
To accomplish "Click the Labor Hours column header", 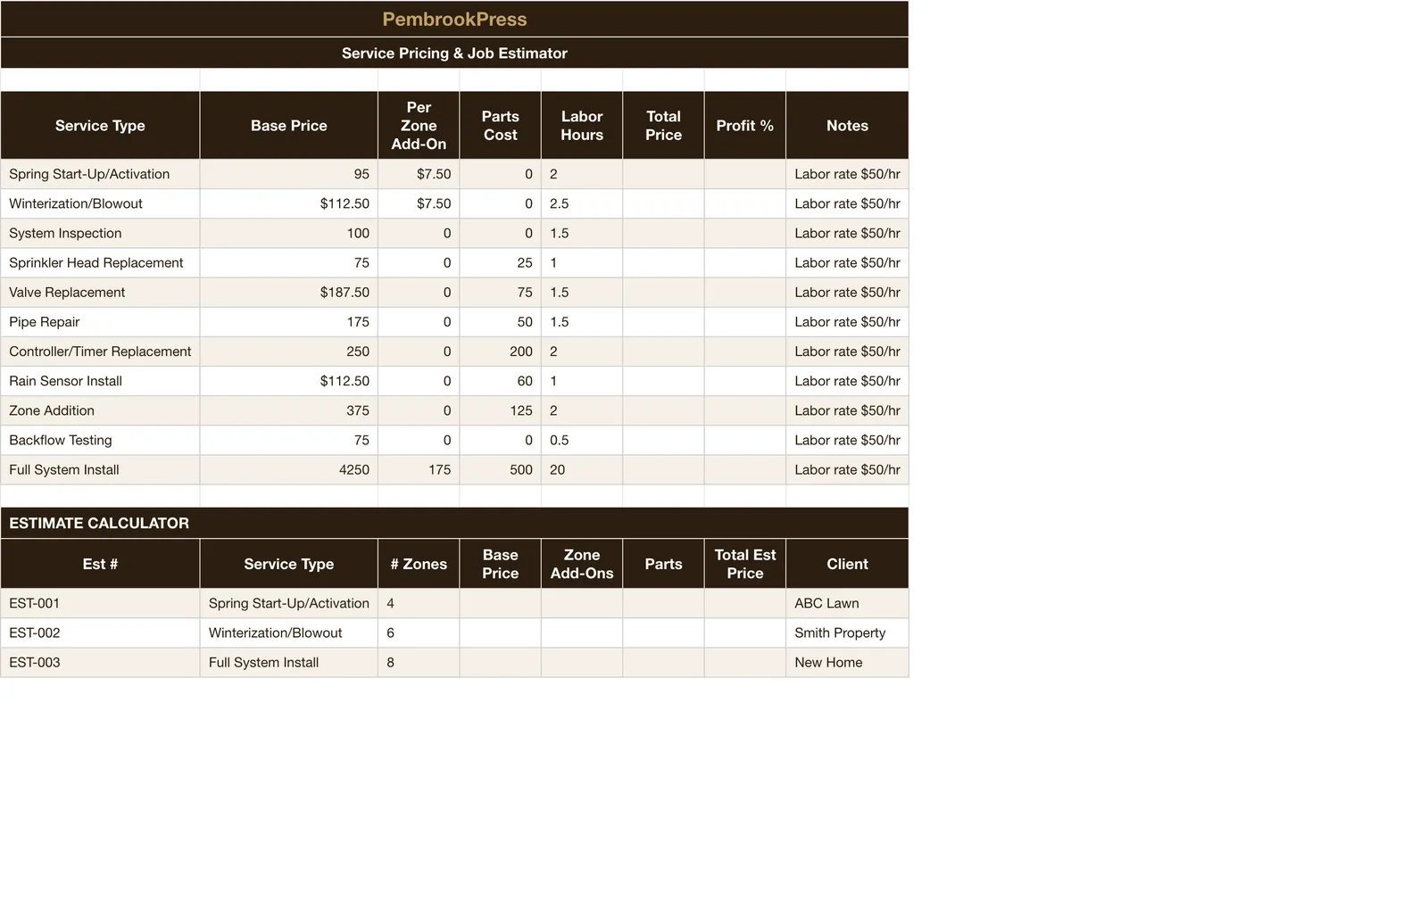I will pos(582,126).
